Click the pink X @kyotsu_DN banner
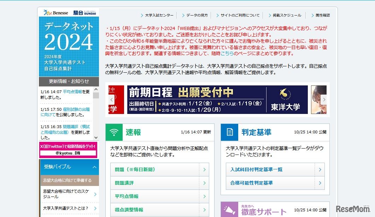375x217 pixels. click(68, 150)
